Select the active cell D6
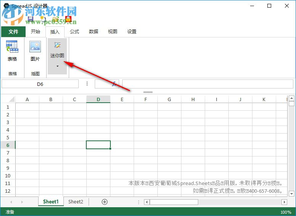 [99, 145]
